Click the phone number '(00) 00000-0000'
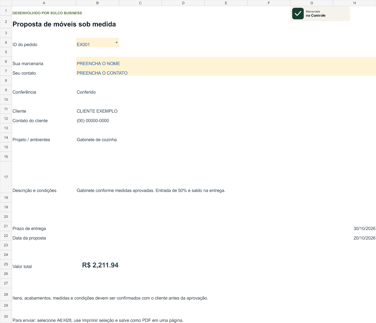This screenshot has width=376, height=323. coord(93,121)
